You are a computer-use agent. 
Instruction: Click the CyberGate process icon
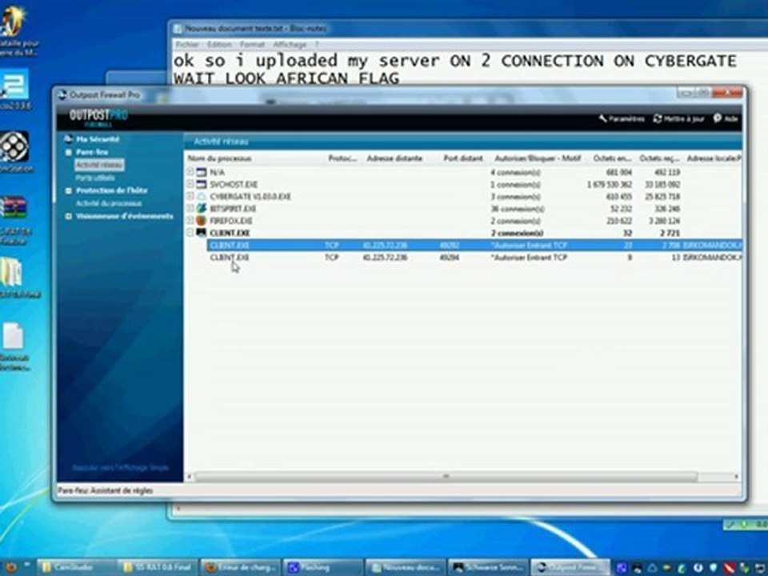[x=202, y=197]
